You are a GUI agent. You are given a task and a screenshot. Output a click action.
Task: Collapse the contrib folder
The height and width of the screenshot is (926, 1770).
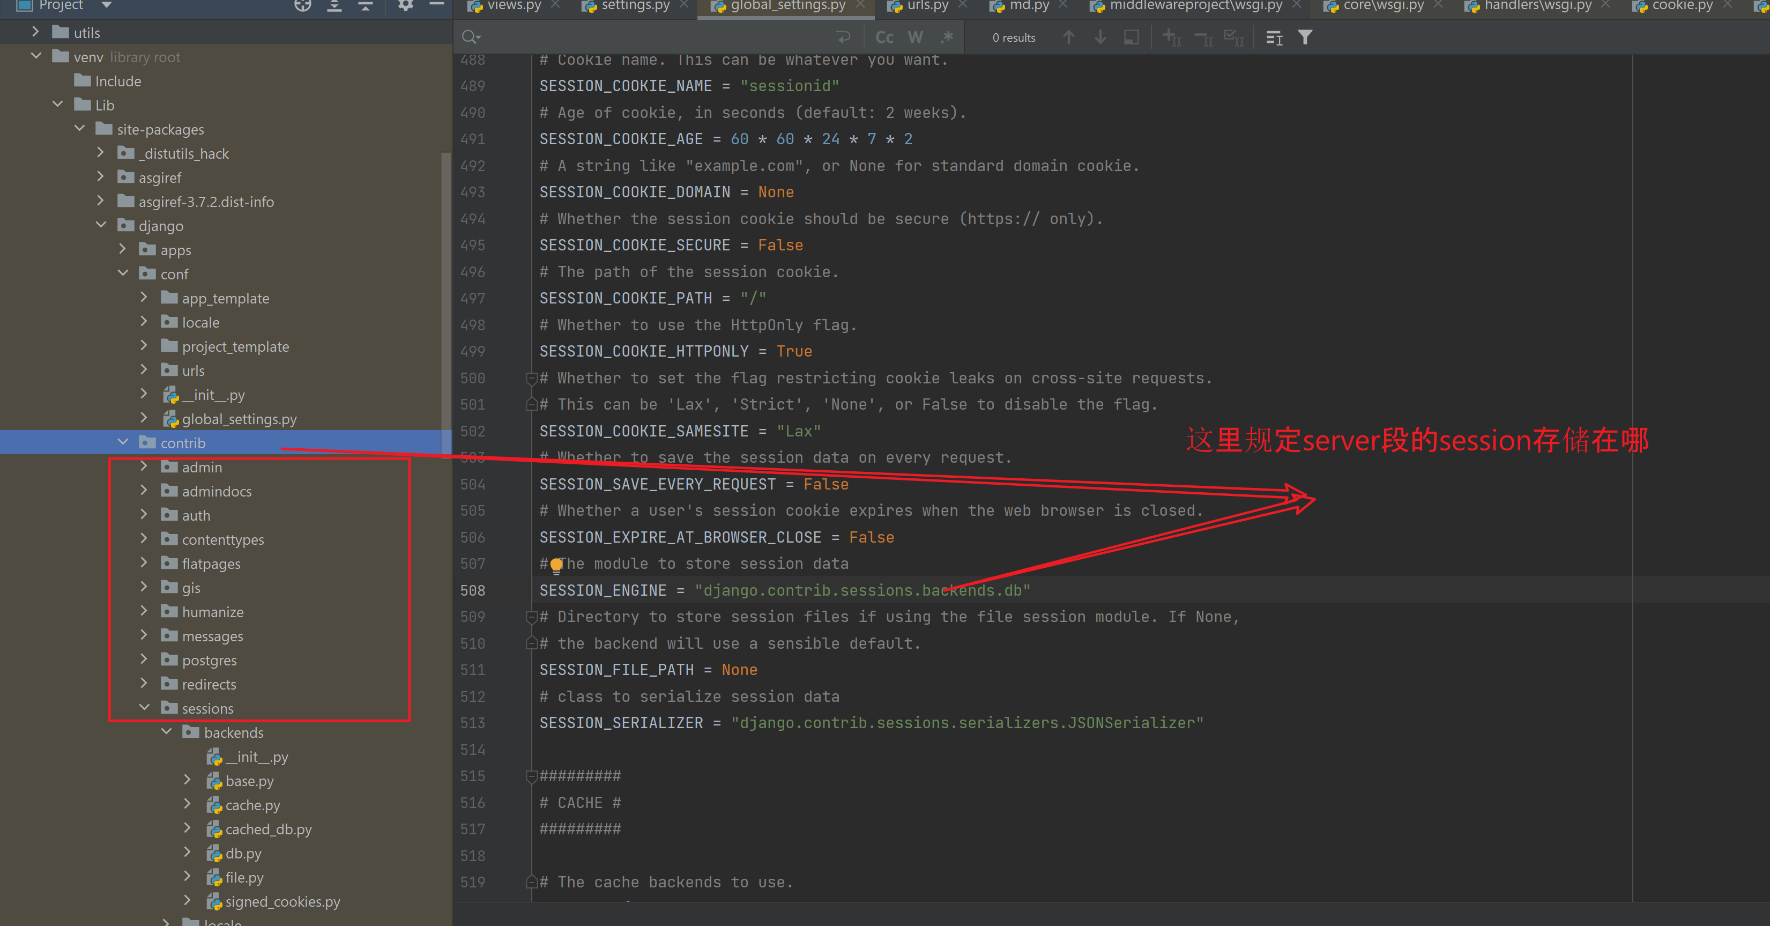coord(123,443)
